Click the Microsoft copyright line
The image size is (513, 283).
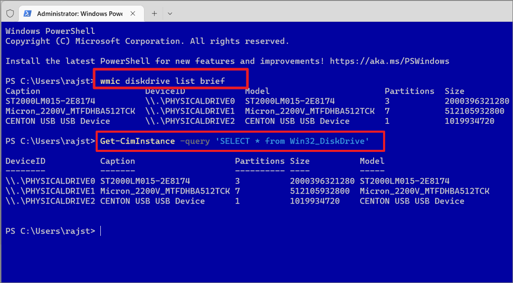click(148, 41)
